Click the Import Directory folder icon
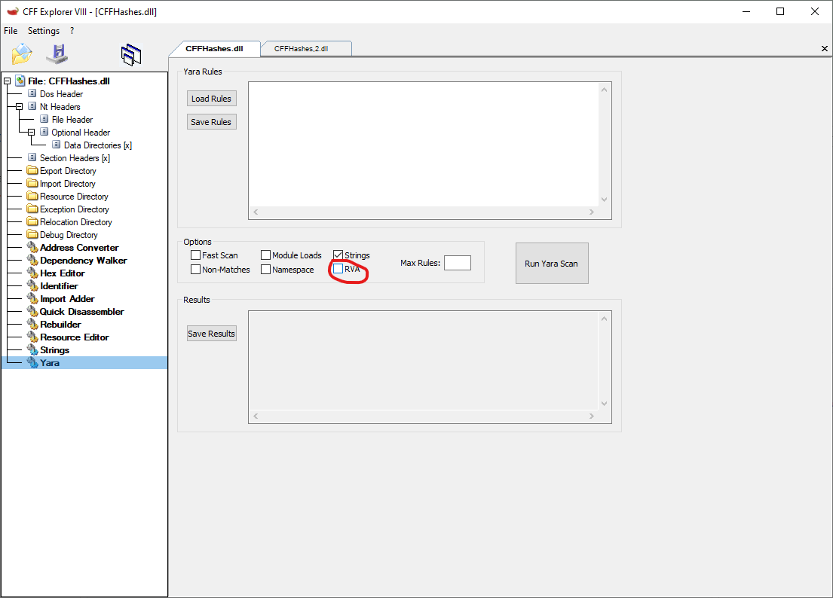 (32, 183)
